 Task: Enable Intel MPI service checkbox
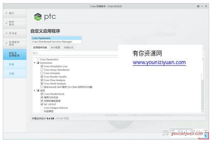click(x=42, y=87)
